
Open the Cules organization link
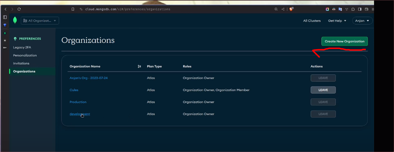click(74, 90)
